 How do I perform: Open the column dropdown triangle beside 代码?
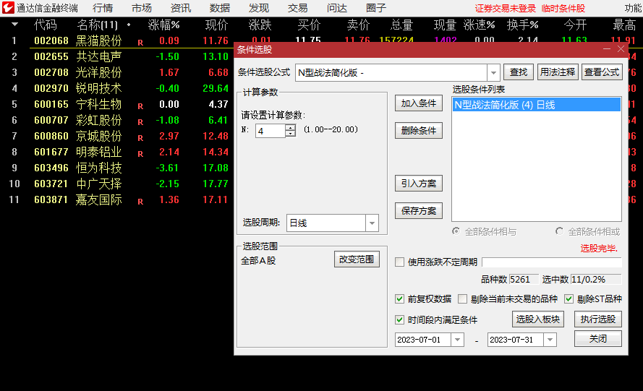pyautogui.click(x=14, y=25)
